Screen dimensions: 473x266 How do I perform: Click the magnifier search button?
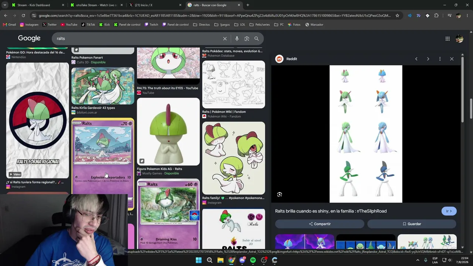point(256,38)
